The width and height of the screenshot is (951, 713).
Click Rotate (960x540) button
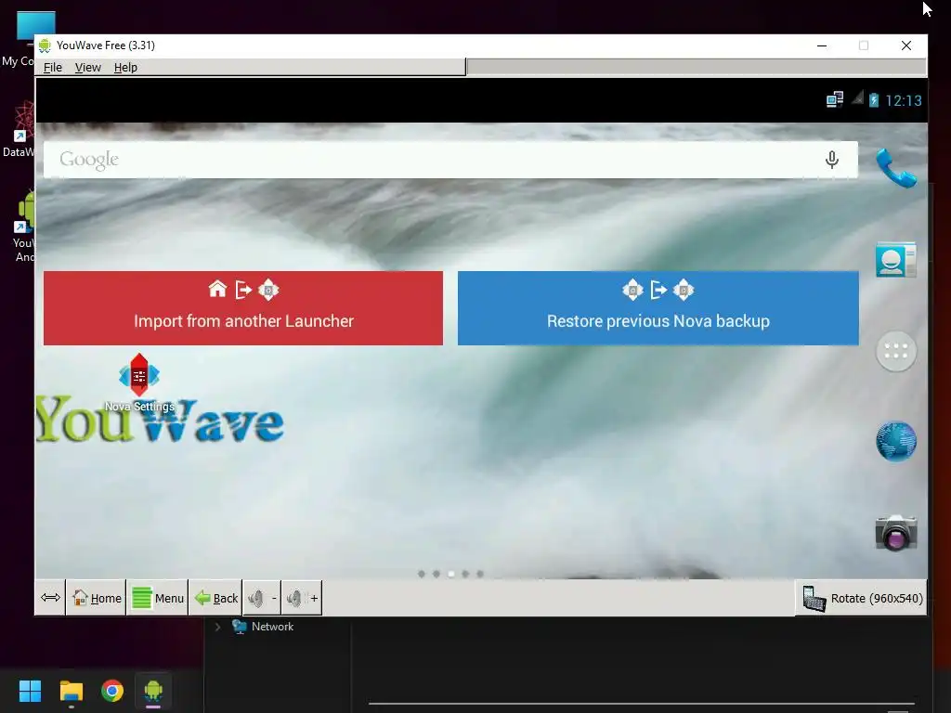(862, 599)
